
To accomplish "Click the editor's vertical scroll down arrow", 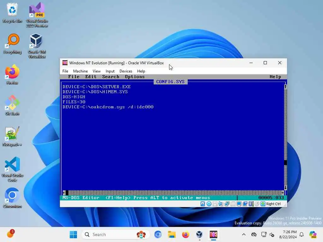I will [x=285, y=187].
